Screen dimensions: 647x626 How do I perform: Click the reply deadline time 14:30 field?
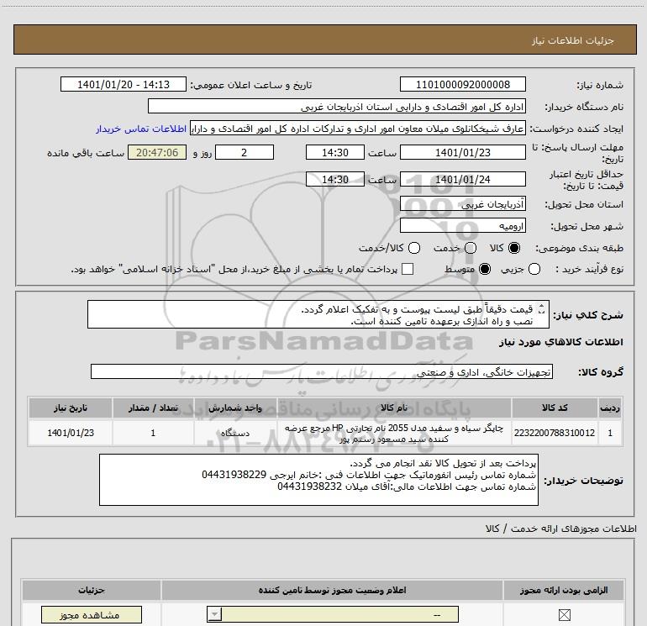[335, 152]
